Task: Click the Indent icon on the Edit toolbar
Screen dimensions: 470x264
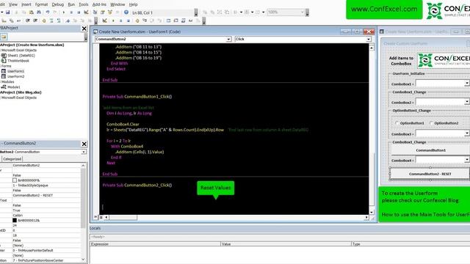Action: pyautogui.click(x=28, y=21)
